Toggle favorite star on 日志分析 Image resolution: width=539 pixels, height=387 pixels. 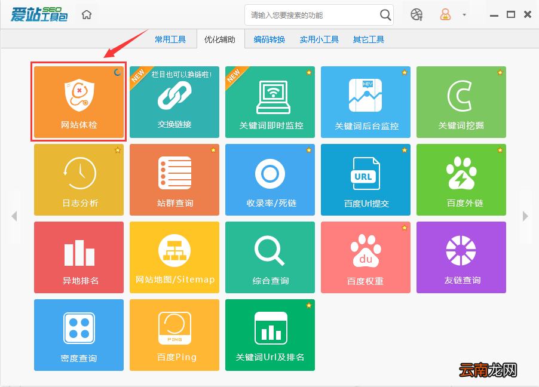pyautogui.click(x=118, y=150)
